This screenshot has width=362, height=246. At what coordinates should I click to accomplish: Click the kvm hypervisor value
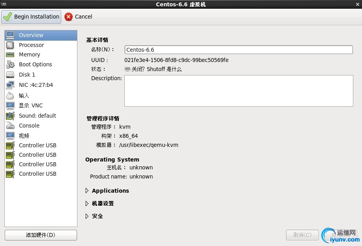pos(125,127)
